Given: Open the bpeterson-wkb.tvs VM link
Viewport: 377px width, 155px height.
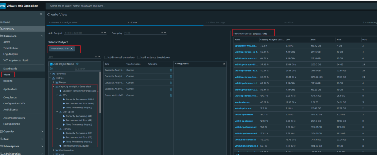Looking at the screenshot, I should (x=246, y=45).
